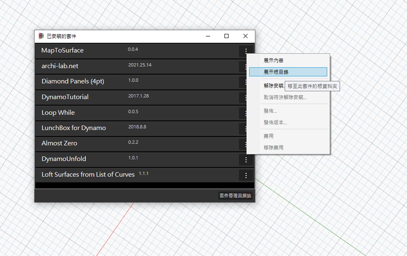The image size is (407, 256).
Task: Click version 0.2.2 of Almost Zero
Action: 133,142
